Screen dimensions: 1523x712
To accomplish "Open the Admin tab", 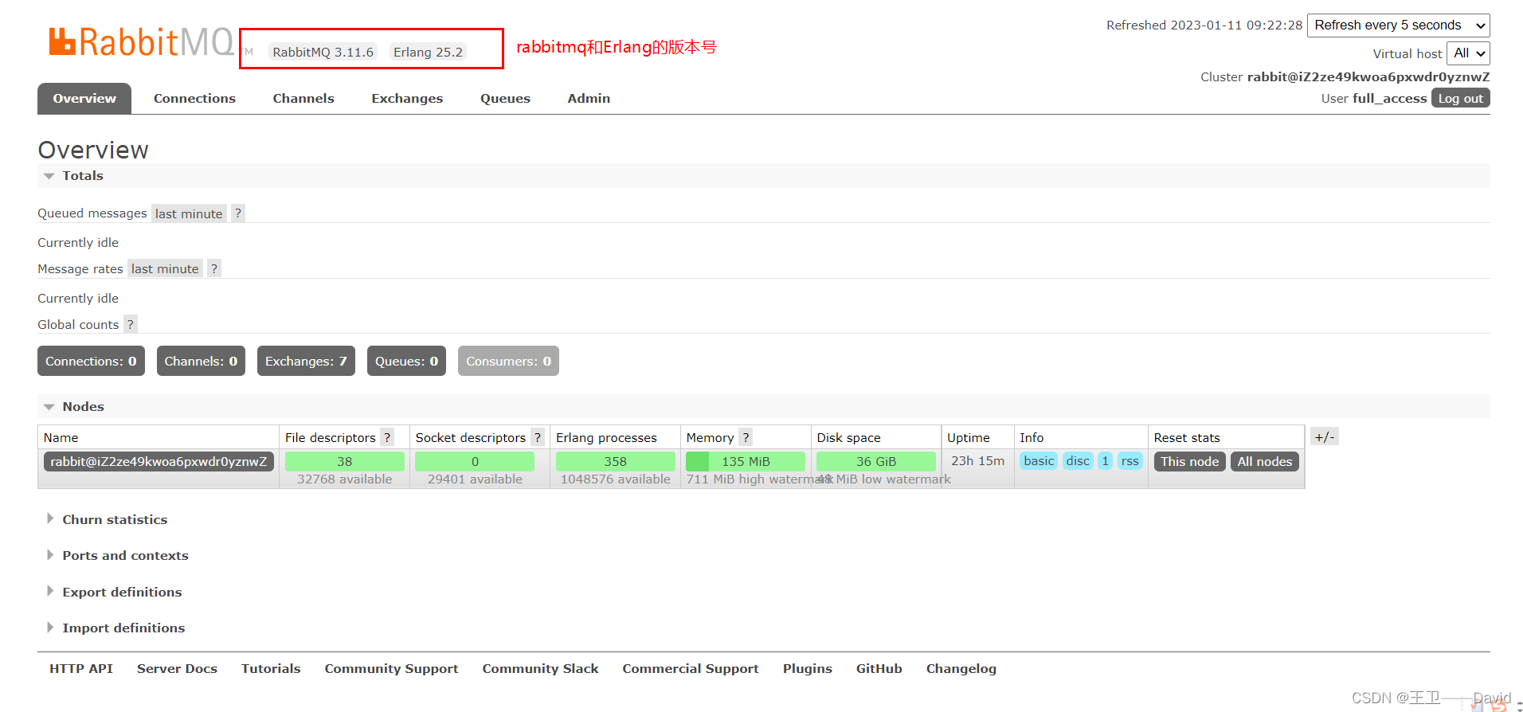I will pyautogui.click(x=589, y=99).
